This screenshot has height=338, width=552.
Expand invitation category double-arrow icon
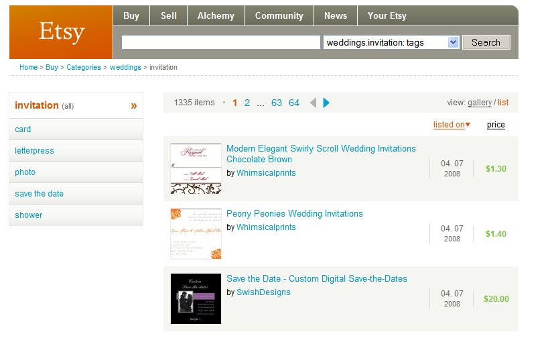[x=134, y=105]
